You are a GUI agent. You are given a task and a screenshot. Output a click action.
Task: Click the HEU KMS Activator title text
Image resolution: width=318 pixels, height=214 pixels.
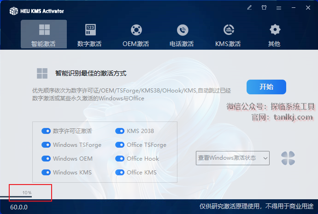point(42,11)
